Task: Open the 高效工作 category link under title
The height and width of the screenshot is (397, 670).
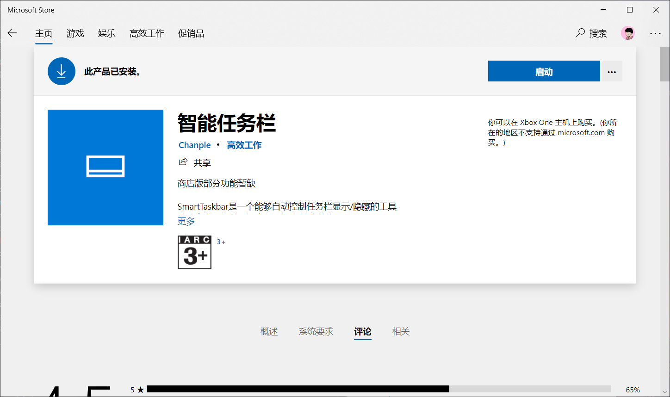Action: pyautogui.click(x=244, y=145)
